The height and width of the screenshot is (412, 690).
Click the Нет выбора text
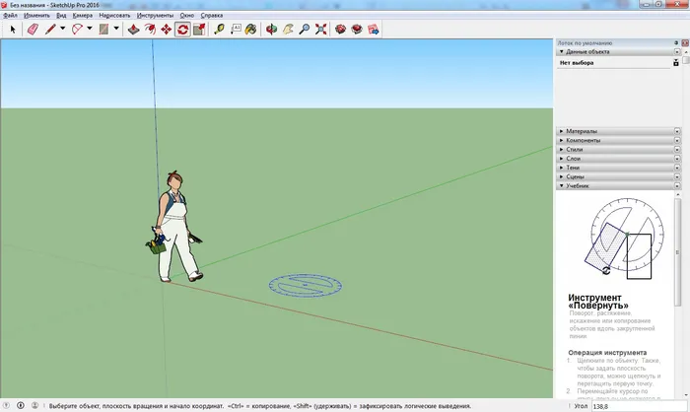577,63
